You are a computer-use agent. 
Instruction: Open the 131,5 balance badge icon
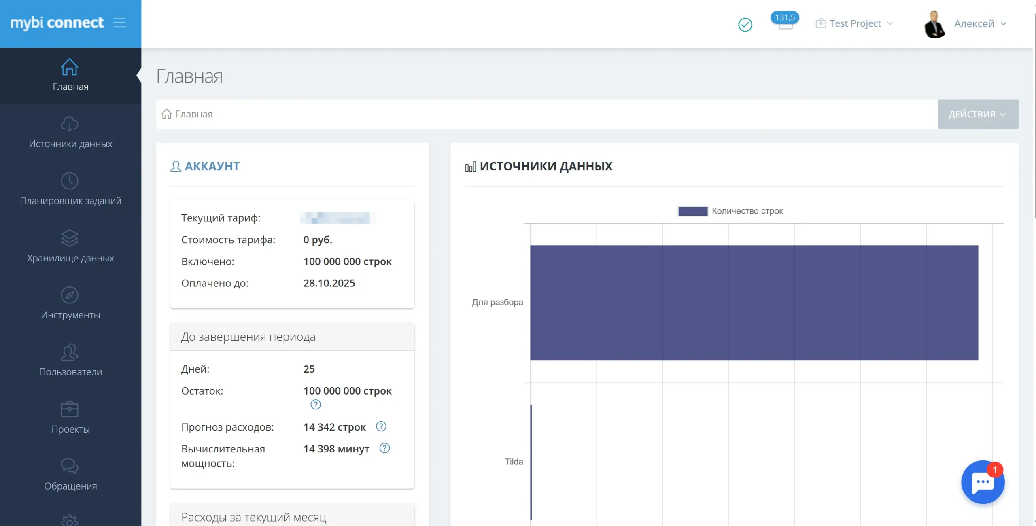tap(785, 20)
